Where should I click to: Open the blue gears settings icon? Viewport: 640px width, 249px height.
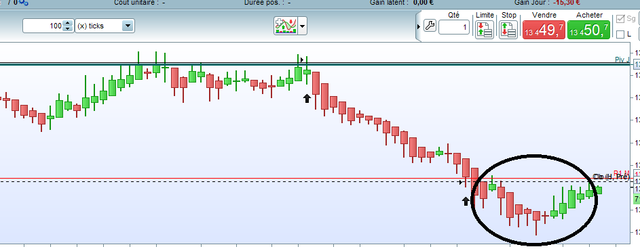24,3
